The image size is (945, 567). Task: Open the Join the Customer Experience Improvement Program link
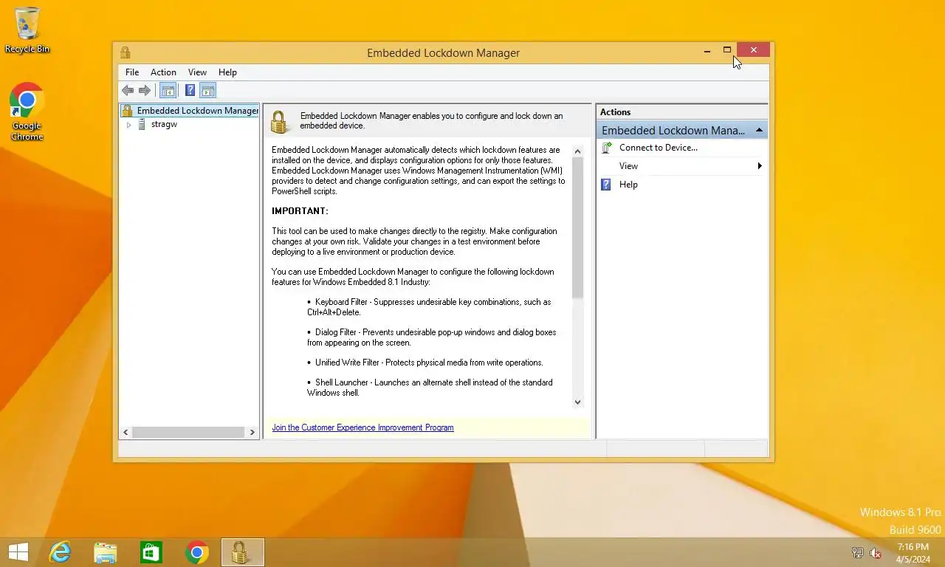pos(362,427)
